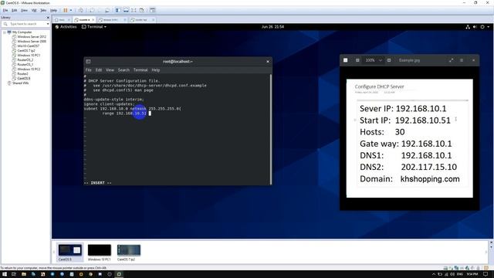Open the VMware Help menu
The height and width of the screenshot is (278, 494).
(53, 10)
